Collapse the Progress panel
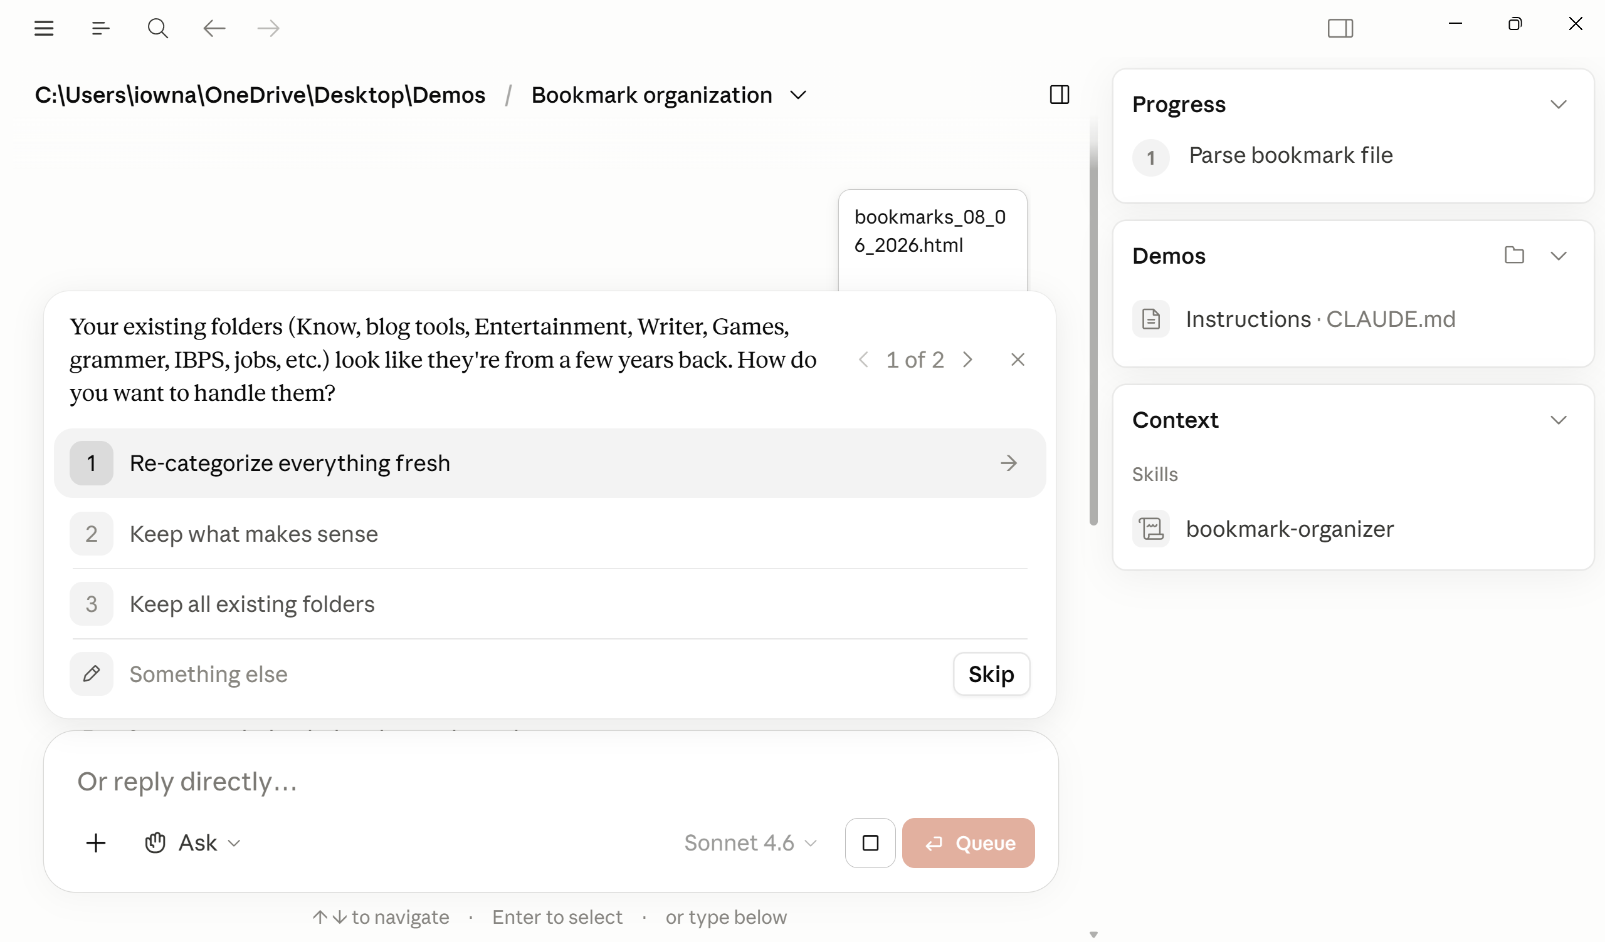This screenshot has height=942, width=1605. pos(1558,105)
